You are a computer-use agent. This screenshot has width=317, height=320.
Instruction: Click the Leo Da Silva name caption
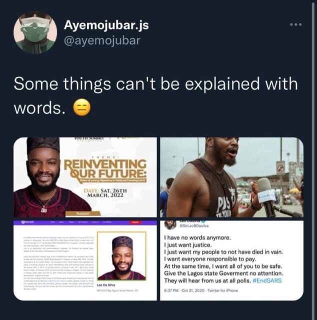[106, 285]
